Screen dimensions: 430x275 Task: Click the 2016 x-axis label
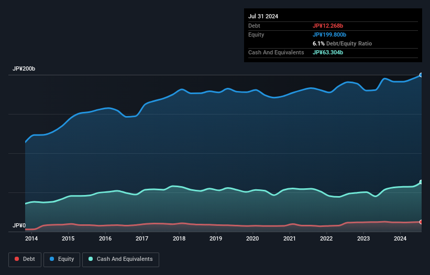(x=105, y=238)
